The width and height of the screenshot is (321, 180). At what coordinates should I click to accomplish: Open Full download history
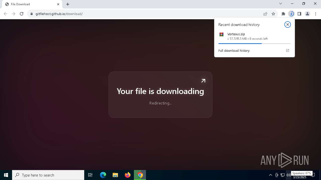234,50
